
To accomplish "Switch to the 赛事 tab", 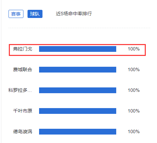I will coord(16,14).
